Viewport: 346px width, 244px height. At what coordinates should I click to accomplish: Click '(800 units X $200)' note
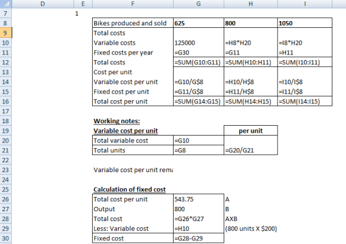coord(251,229)
